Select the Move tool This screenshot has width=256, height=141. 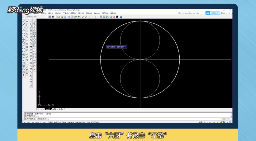point(35,36)
